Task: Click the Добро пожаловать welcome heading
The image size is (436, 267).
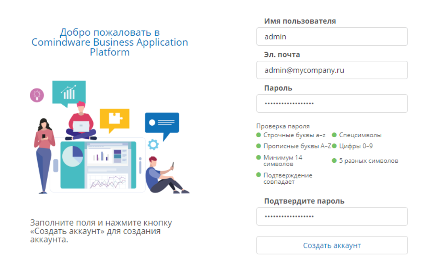Action: [110, 42]
